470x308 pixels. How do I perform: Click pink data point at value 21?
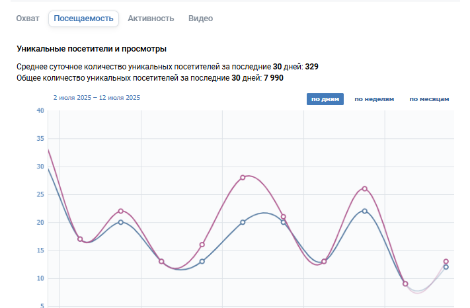(x=284, y=217)
